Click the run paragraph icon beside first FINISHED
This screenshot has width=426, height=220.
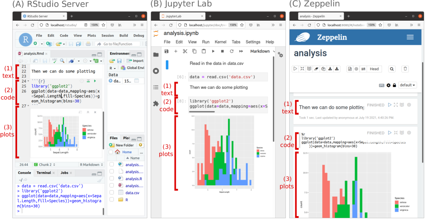[x=390, y=105]
